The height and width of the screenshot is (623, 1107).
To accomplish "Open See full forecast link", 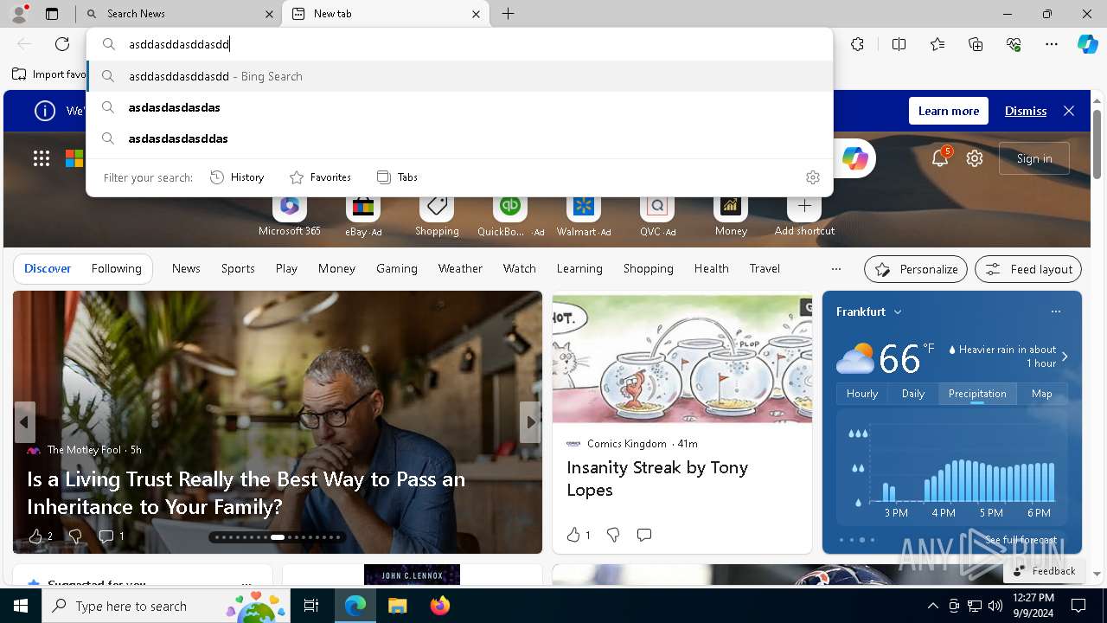I will tap(1021, 540).
